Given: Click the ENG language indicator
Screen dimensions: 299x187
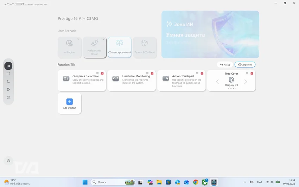Looking at the screenshot, I should click(x=260, y=182).
